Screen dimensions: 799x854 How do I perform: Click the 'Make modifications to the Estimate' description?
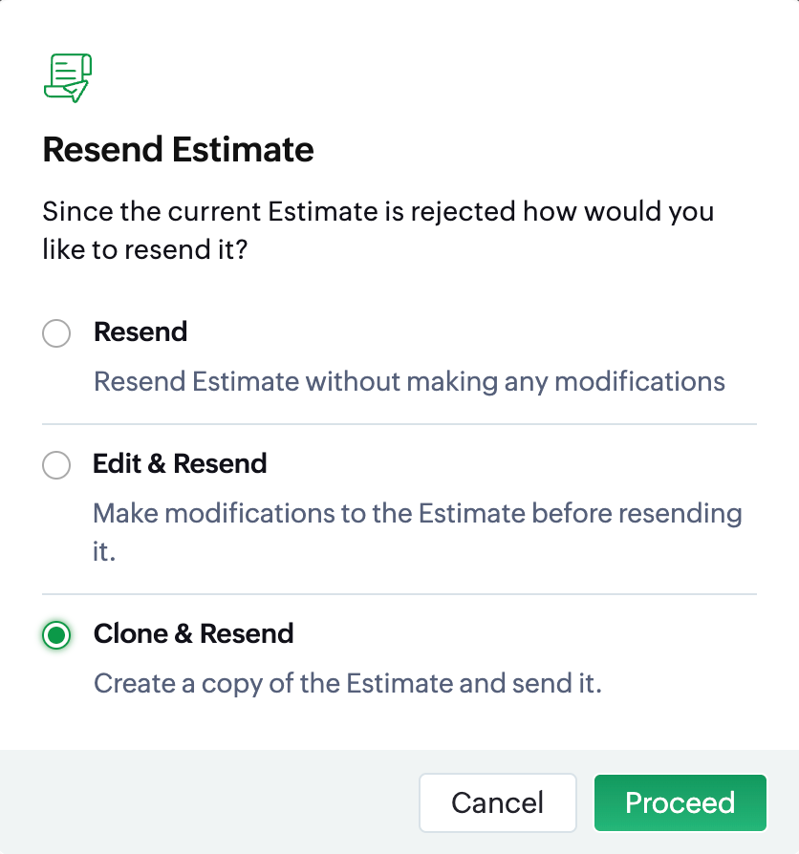[x=418, y=513]
